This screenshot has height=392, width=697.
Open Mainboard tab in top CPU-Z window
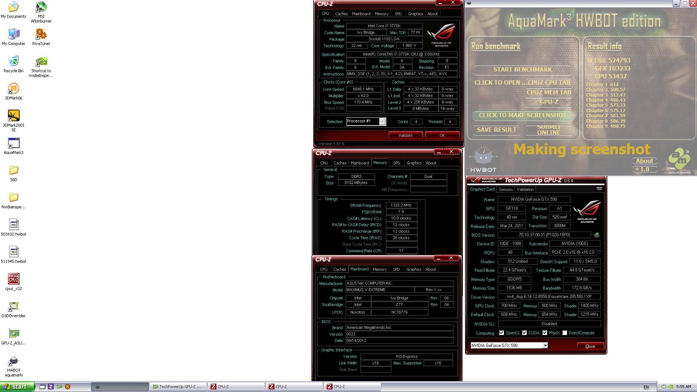361,14
